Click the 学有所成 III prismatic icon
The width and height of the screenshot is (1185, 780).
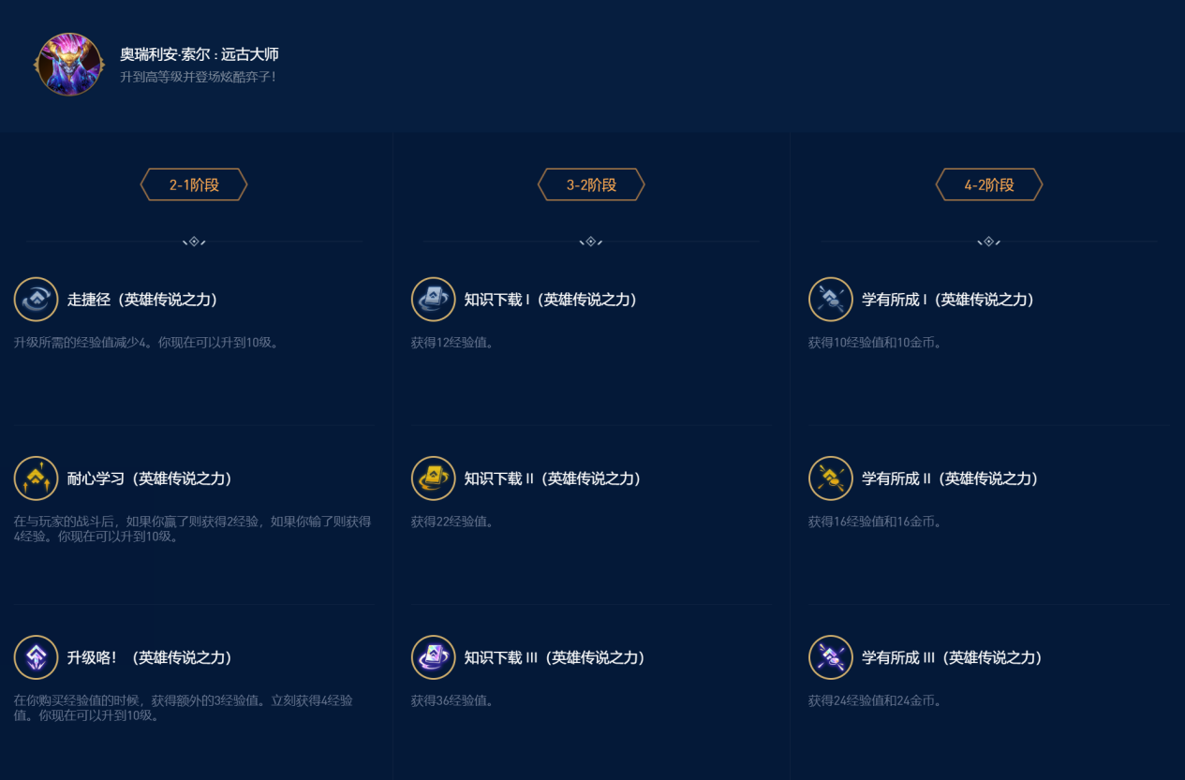tap(831, 657)
